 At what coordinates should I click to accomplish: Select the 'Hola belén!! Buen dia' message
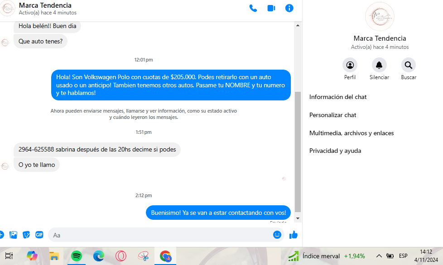47,26
